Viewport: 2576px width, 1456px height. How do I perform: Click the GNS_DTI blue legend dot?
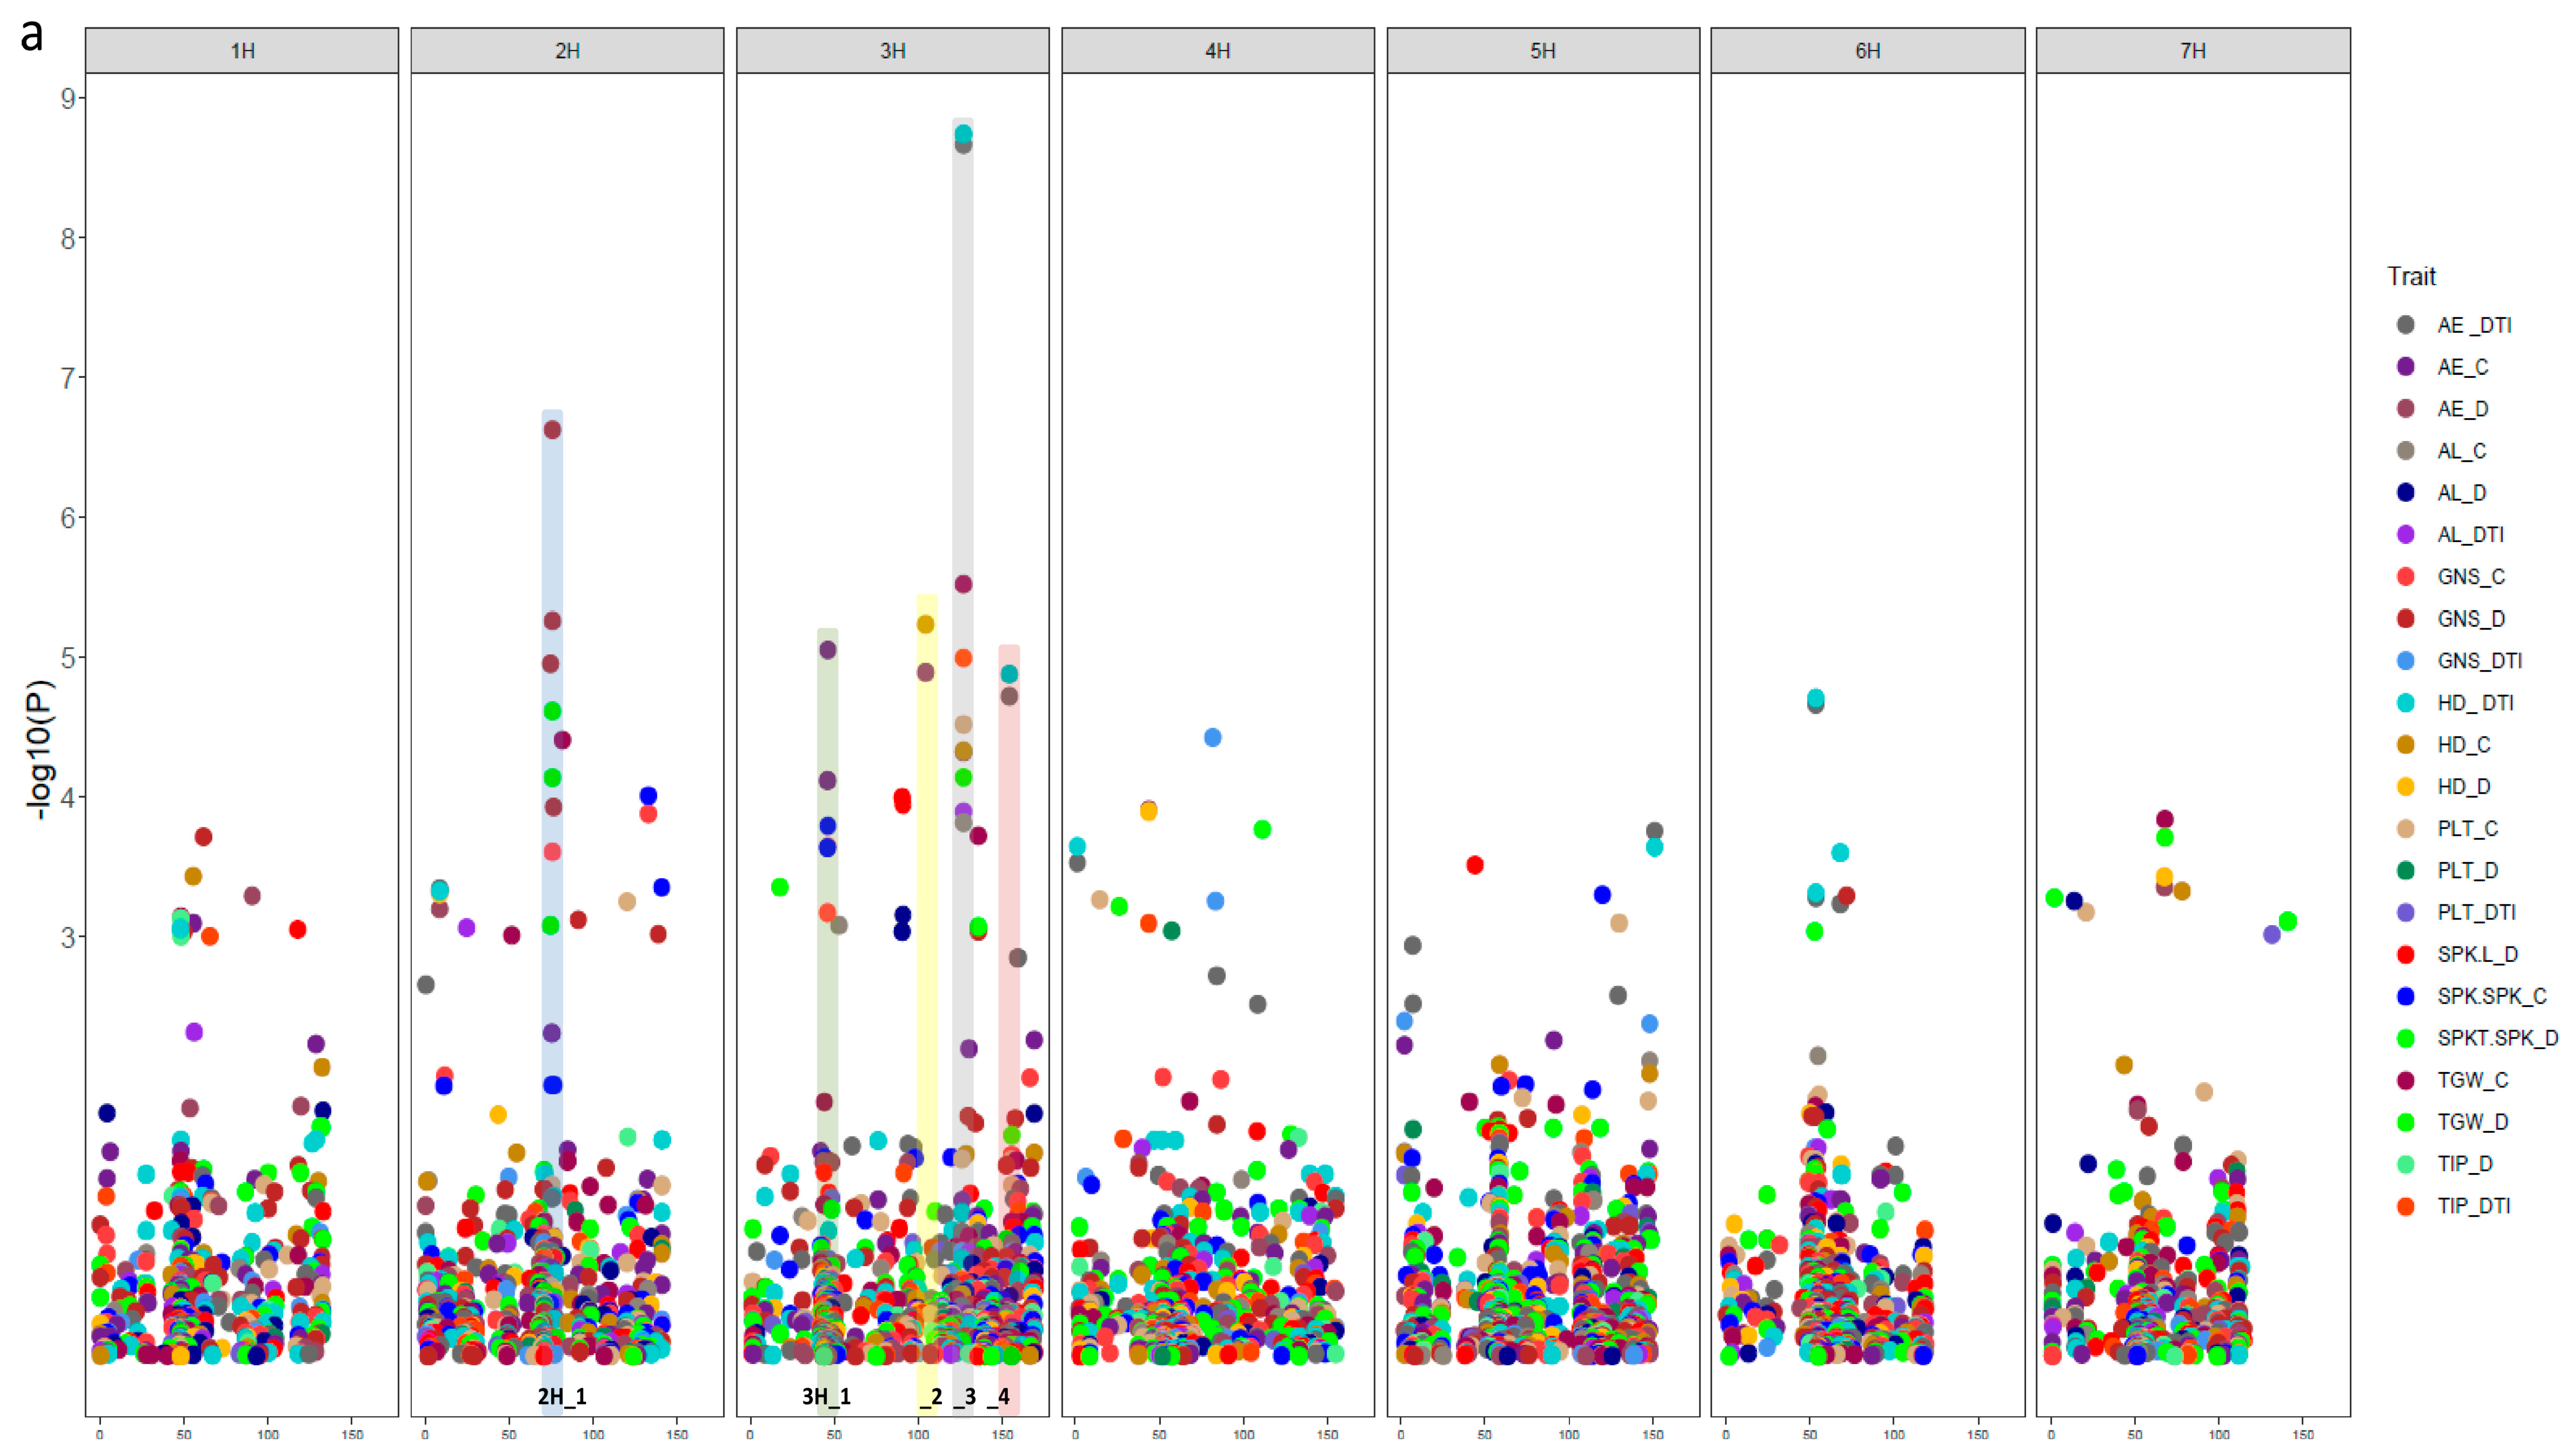pyautogui.click(x=2405, y=661)
